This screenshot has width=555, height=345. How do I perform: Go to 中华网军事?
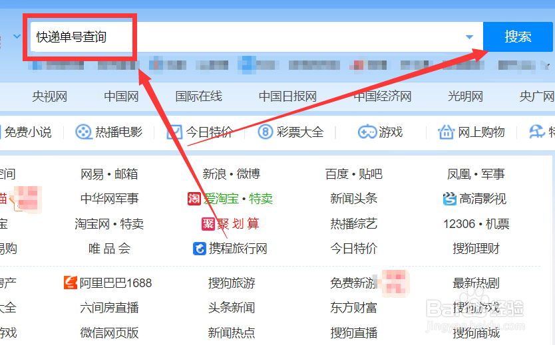[109, 199]
